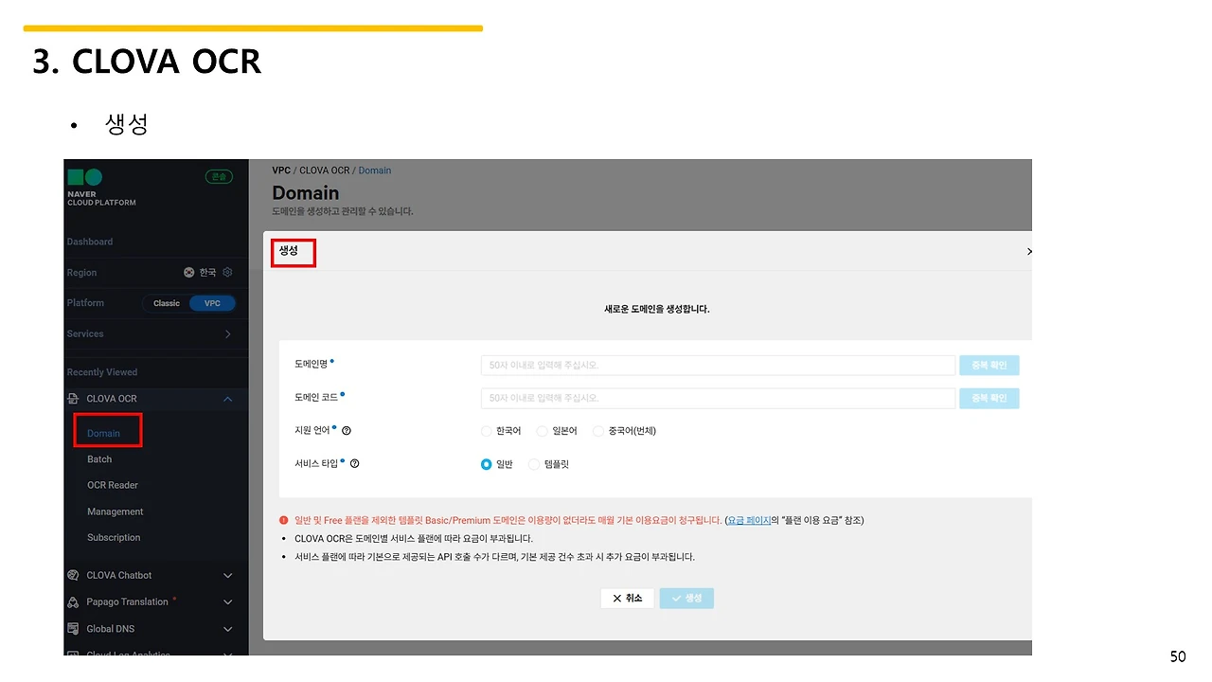Open Domain under CLOVA OCR
Viewport: 1212px width, 682px height.
tap(103, 433)
